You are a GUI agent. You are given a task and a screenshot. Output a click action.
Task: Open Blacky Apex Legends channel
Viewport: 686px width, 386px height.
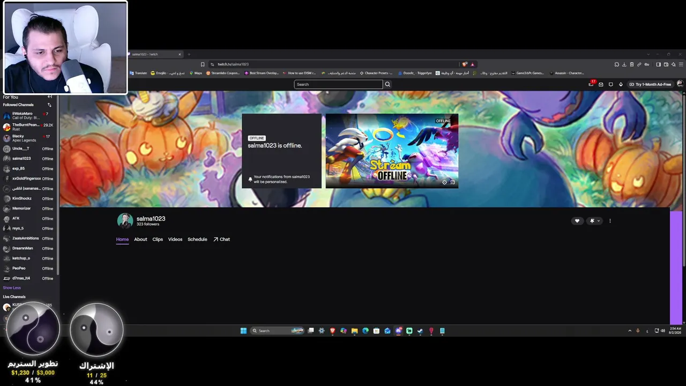click(x=28, y=138)
